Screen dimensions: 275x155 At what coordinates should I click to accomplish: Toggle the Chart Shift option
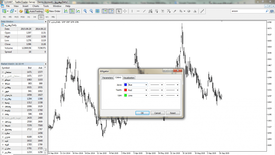coord(111,11)
